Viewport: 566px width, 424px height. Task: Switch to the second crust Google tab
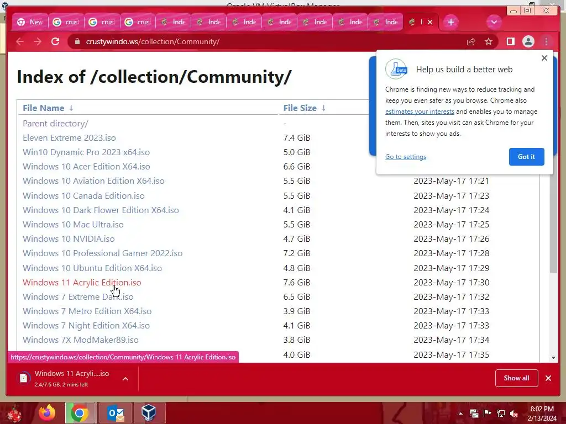tap(102, 22)
